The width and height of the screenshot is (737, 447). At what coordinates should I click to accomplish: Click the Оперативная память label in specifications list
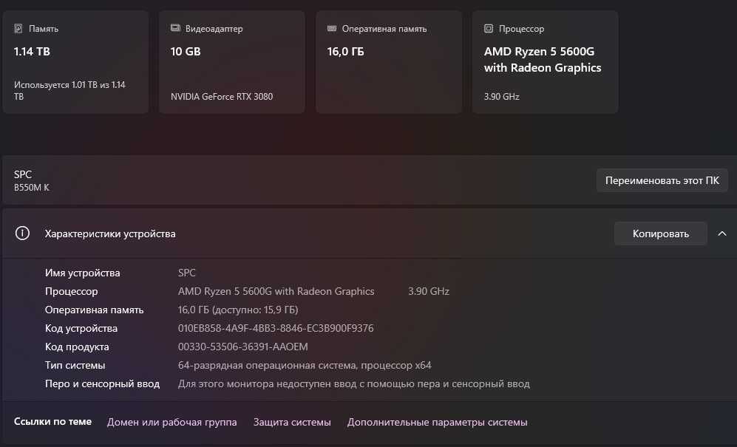click(x=95, y=310)
